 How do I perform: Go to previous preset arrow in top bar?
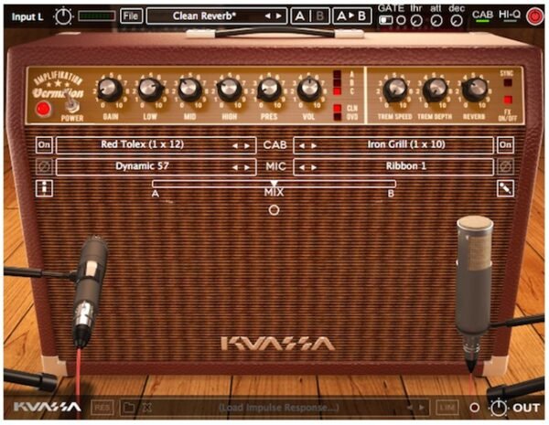tap(267, 16)
